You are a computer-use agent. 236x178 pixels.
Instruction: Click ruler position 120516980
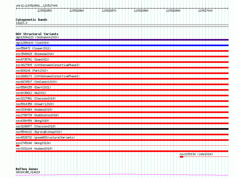click(x=141, y=11)
